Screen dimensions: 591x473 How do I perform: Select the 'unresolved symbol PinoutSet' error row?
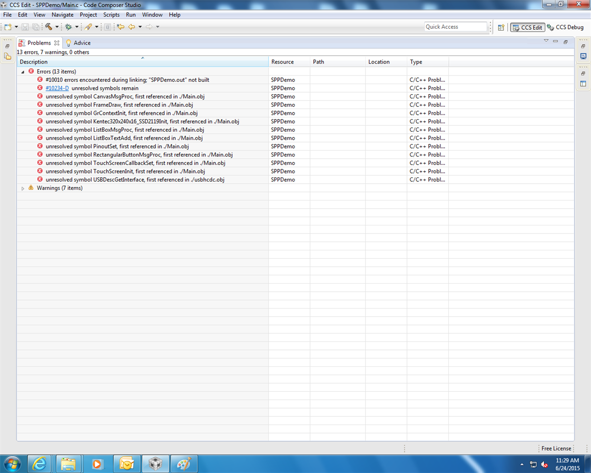(295, 147)
